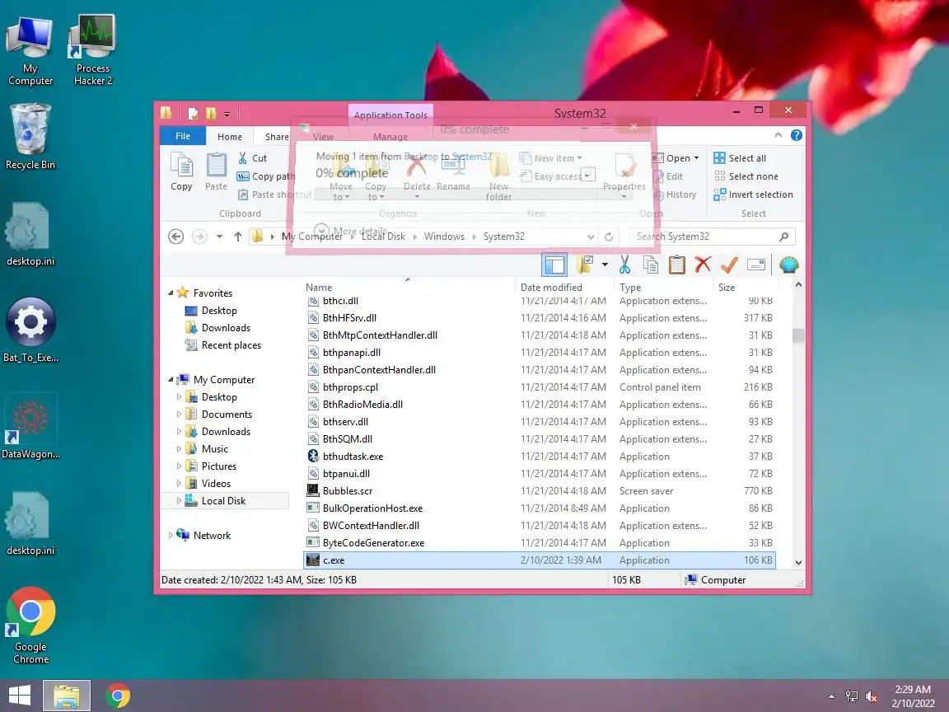Open the File tab
Screen dimensions: 949x712
click(x=183, y=136)
